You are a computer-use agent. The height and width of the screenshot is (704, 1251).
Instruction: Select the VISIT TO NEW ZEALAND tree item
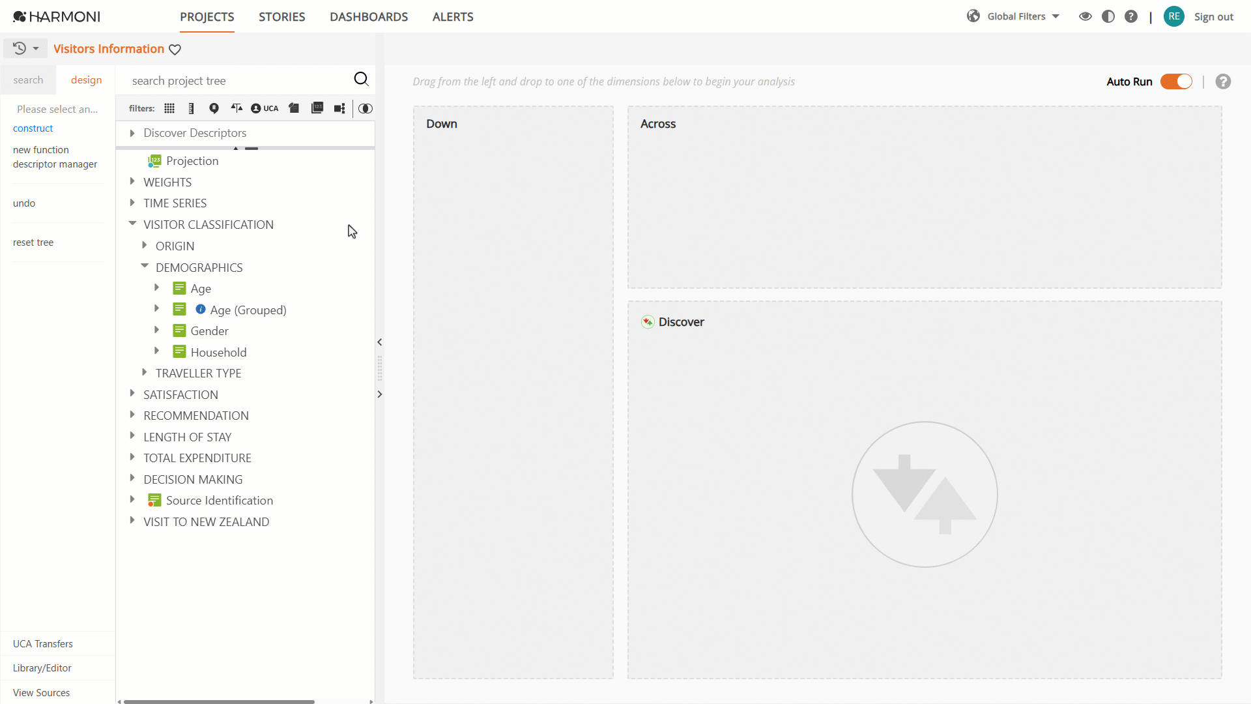click(206, 521)
